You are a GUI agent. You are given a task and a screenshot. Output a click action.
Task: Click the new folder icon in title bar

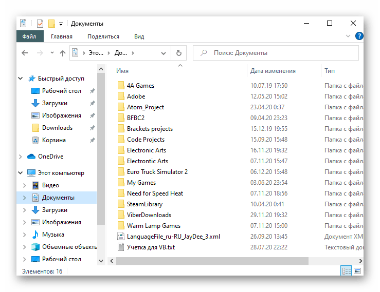(x=51, y=24)
